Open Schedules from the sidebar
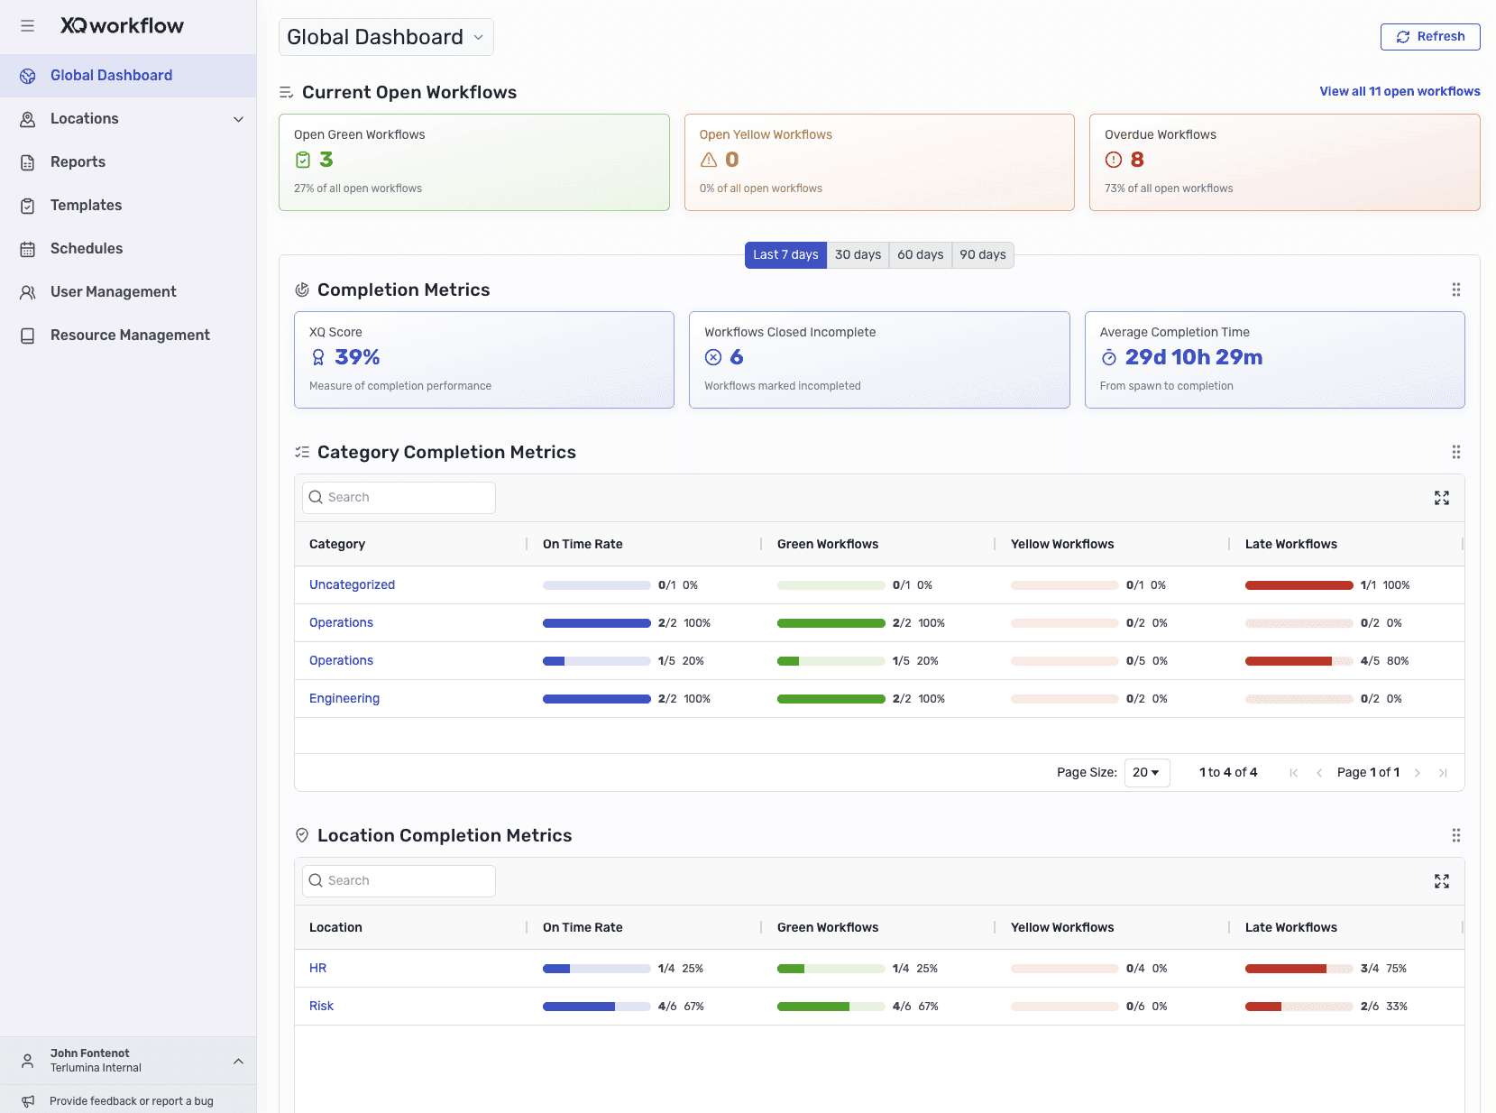 (87, 248)
